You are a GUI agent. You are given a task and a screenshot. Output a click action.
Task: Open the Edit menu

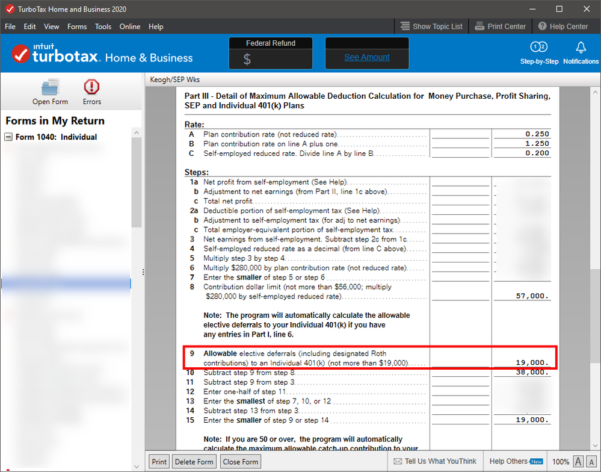[x=29, y=26]
